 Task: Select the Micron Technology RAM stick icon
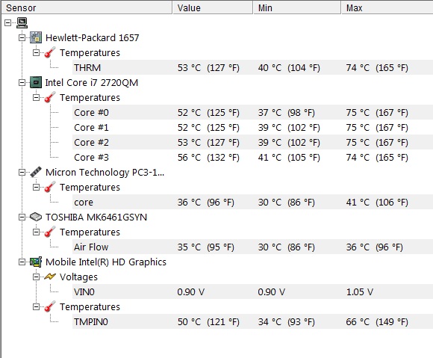click(x=36, y=172)
